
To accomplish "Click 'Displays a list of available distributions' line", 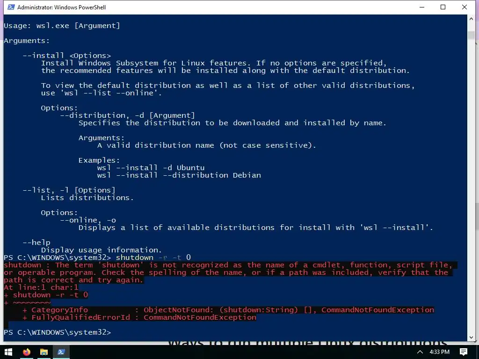I will coord(256,228).
